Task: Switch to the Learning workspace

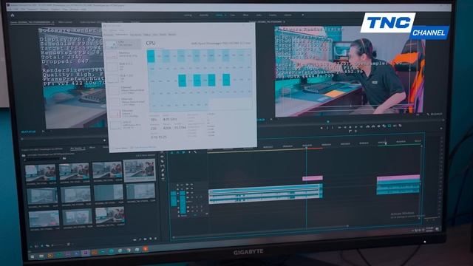Action: pos(188,15)
